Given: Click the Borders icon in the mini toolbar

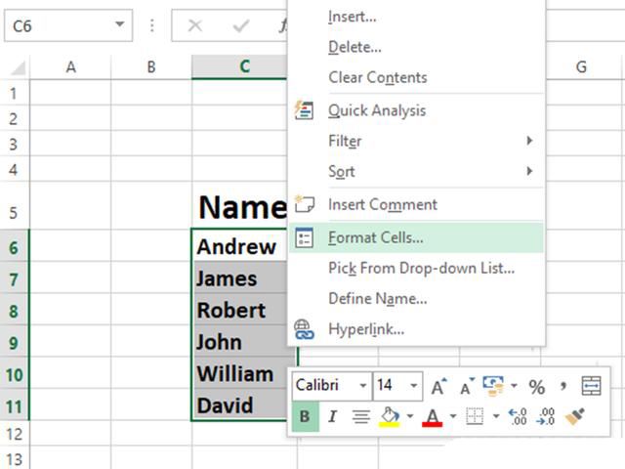Looking at the screenshot, I should [475, 417].
